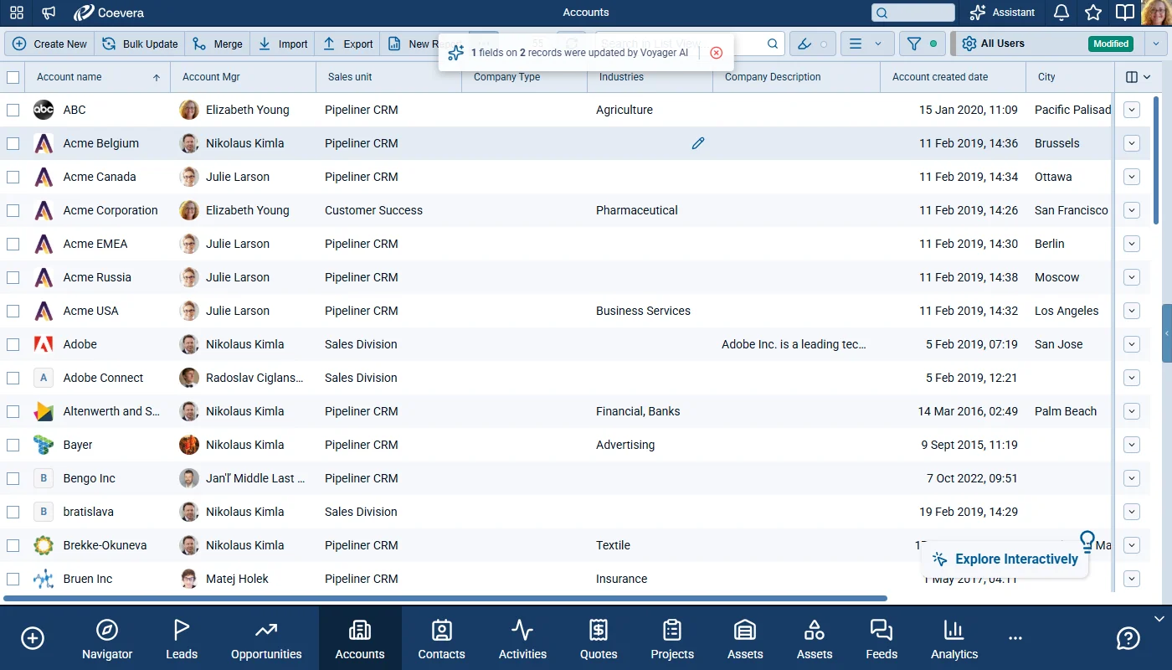Open the Acme Belgium row dropdown
This screenshot has width=1172, height=670.
point(1132,143)
